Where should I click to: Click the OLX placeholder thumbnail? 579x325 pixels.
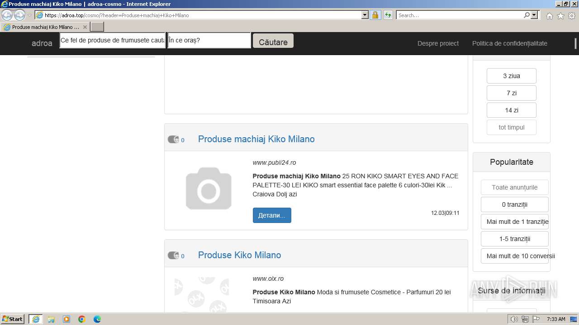(x=202, y=294)
